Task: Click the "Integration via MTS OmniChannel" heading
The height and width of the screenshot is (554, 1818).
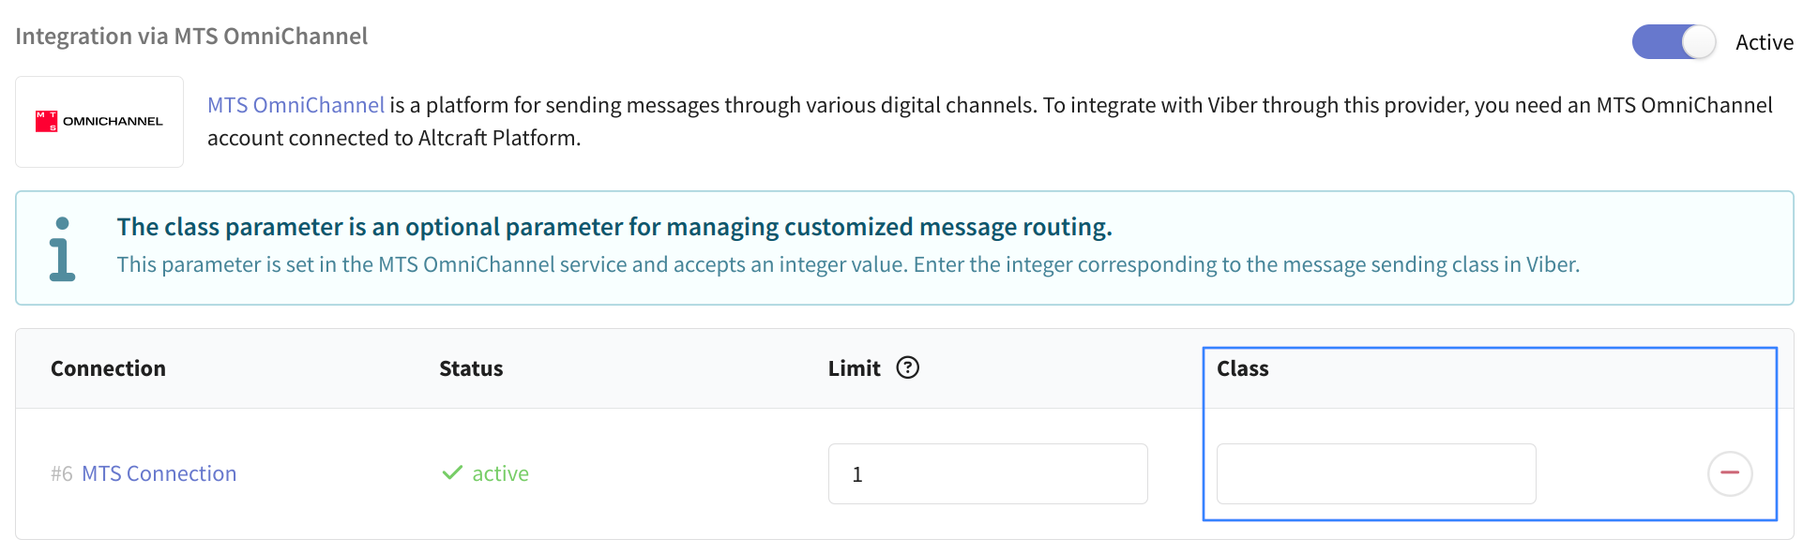Action: click(x=191, y=37)
